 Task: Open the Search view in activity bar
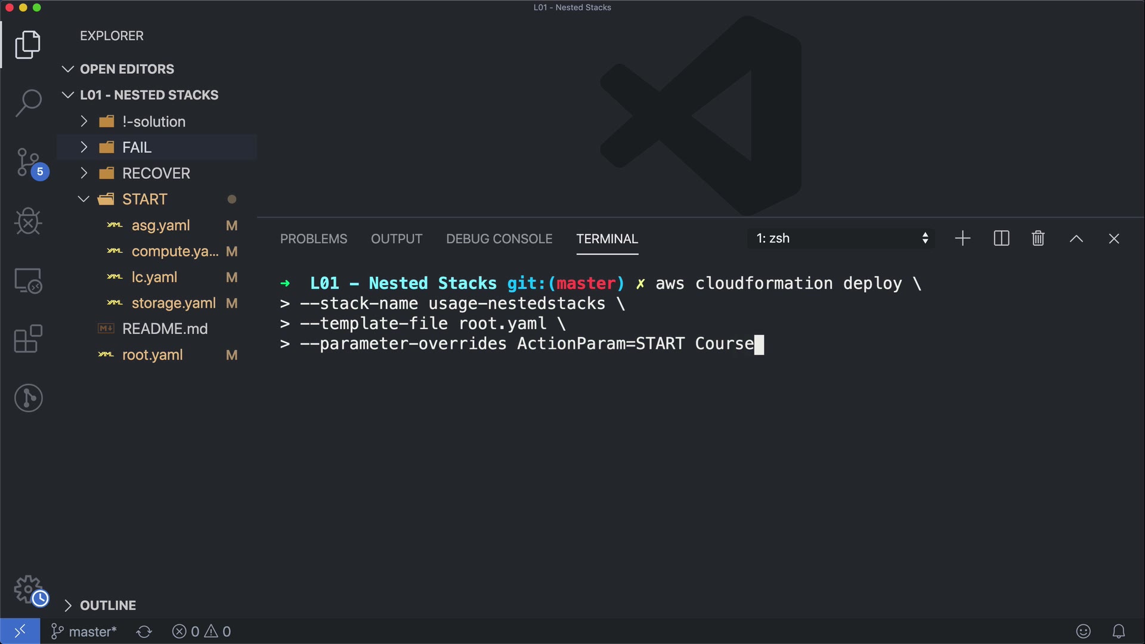(x=28, y=103)
